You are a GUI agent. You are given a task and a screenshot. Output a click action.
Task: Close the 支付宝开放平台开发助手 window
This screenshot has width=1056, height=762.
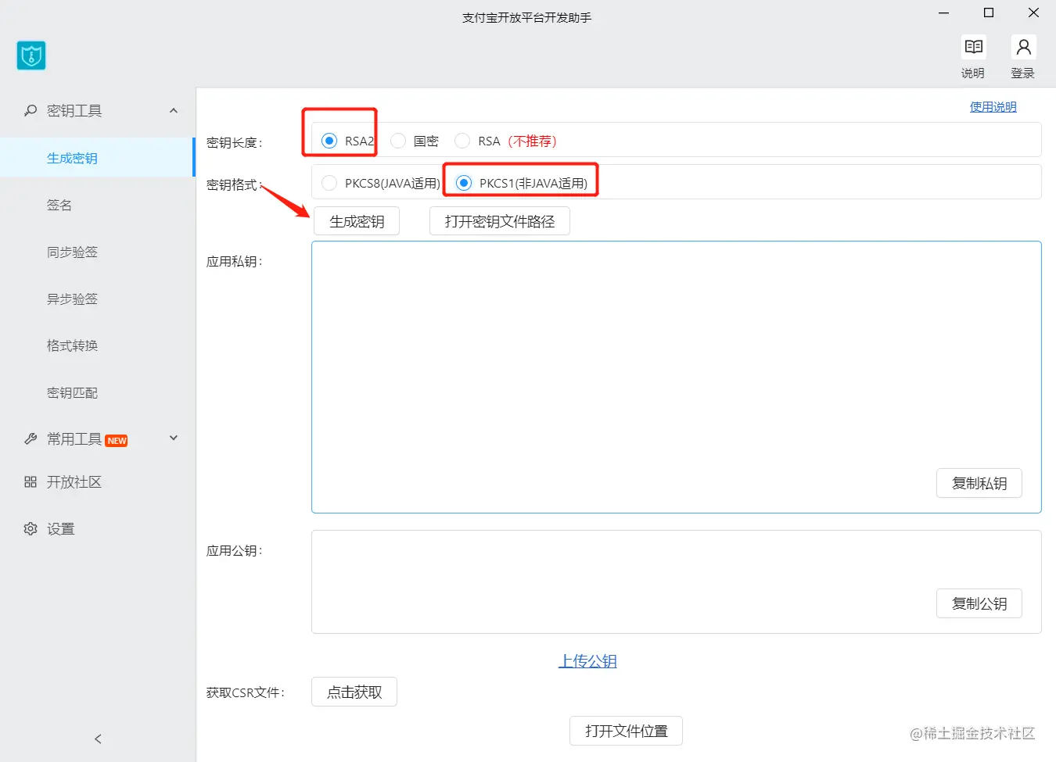click(1033, 13)
